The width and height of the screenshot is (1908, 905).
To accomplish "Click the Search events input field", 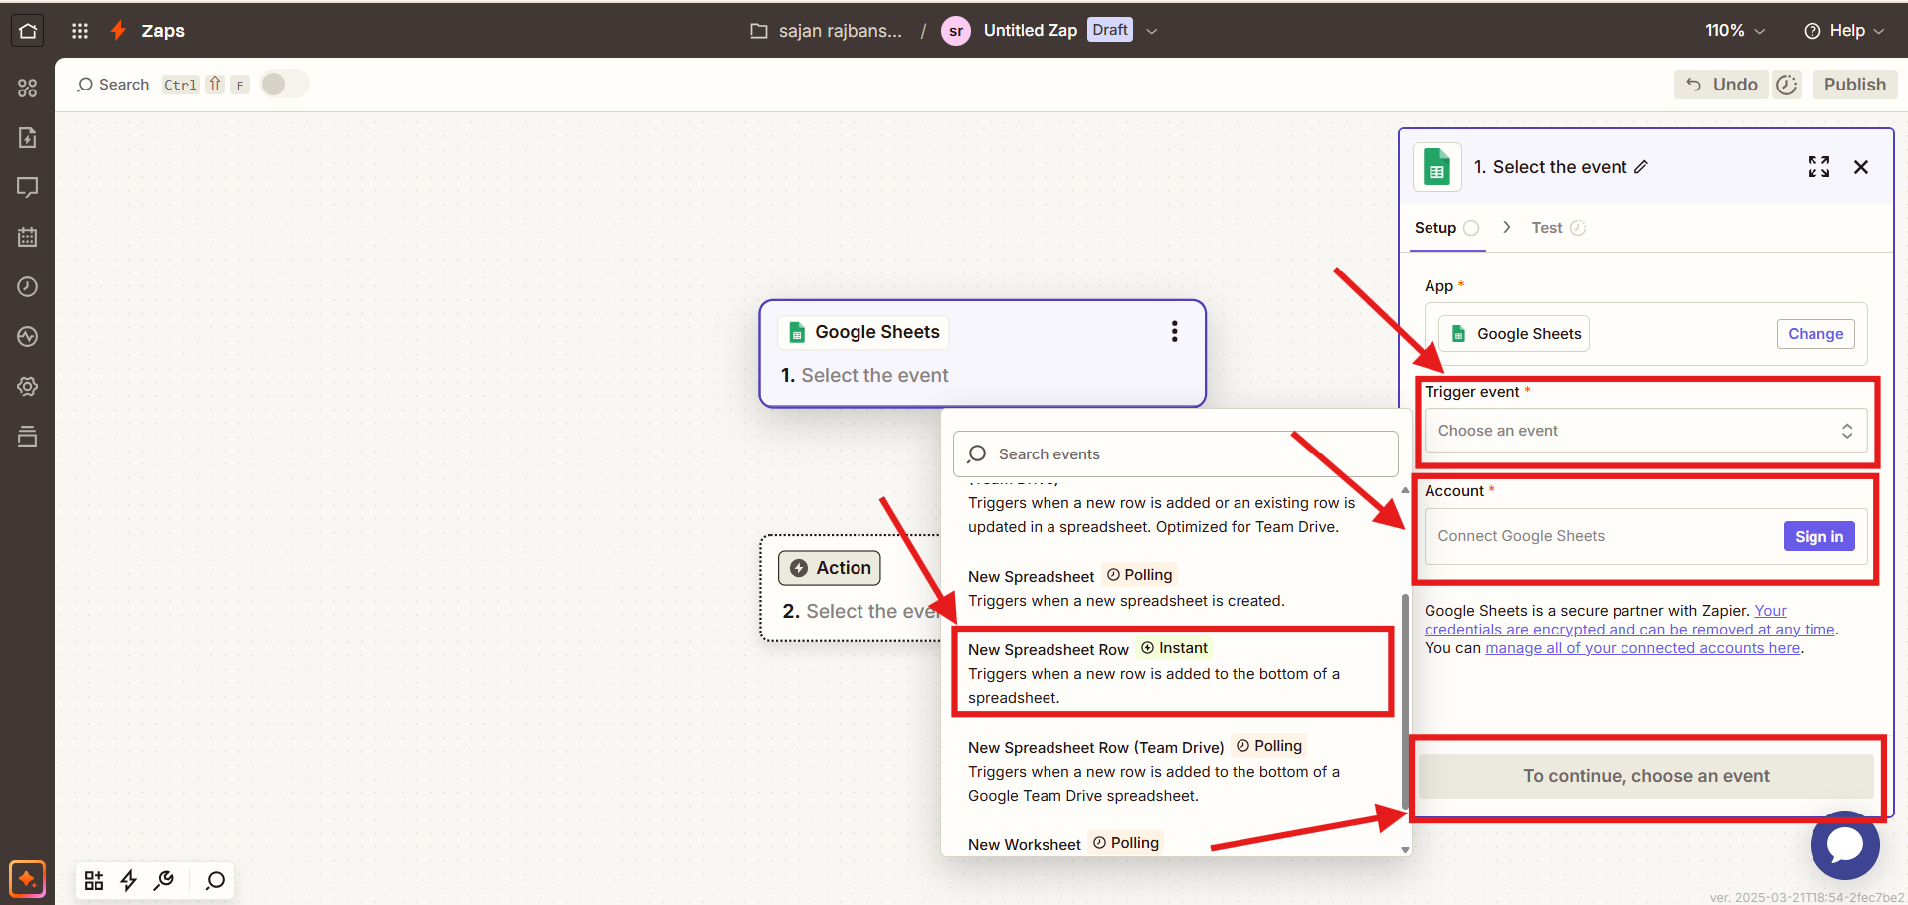I will coord(1176,454).
